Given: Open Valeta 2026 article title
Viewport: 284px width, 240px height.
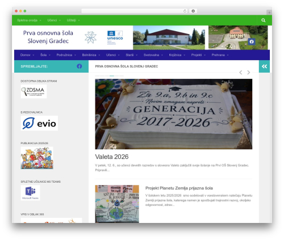Looking at the screenshot, I should click(x=112, y=157).
